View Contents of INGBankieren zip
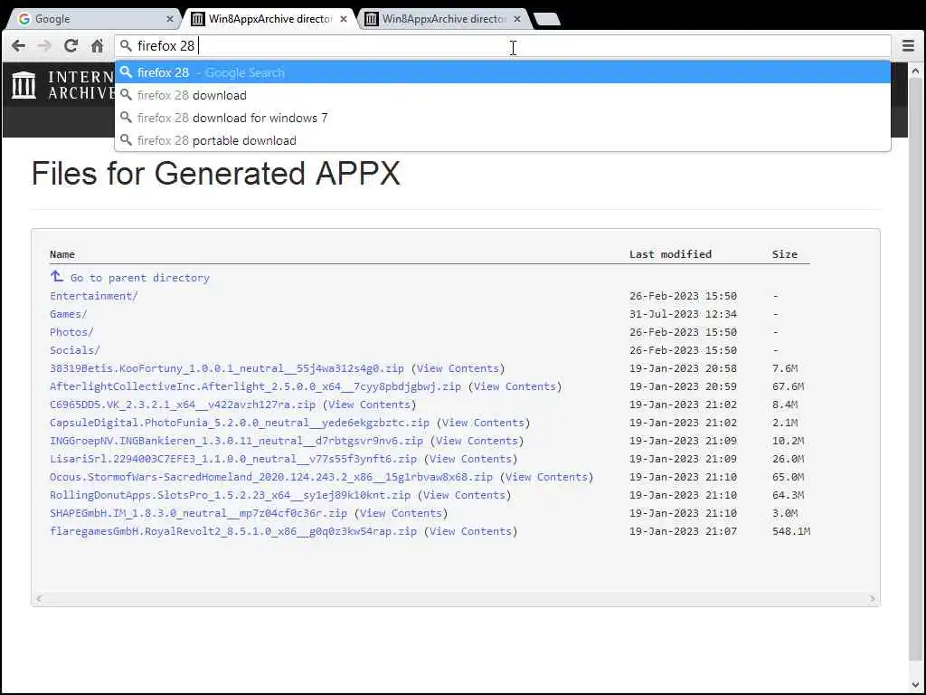 (x=477, y=441)
